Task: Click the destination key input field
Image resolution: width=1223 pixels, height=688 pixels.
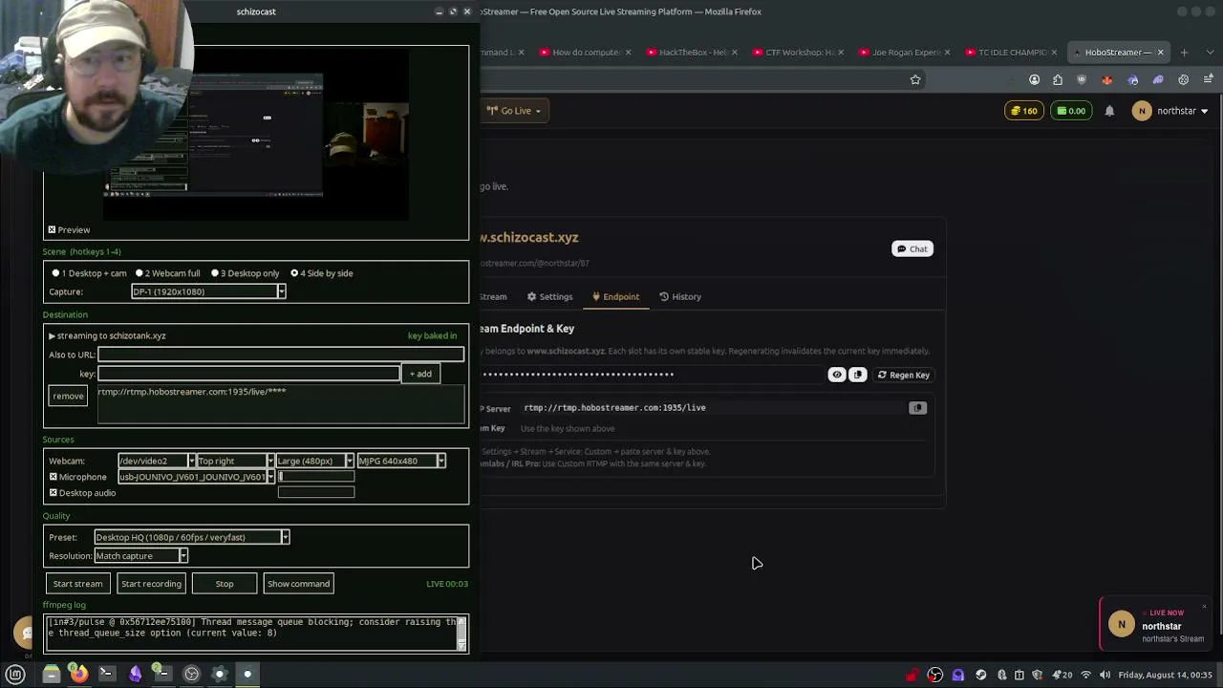Action: [248, 374]
